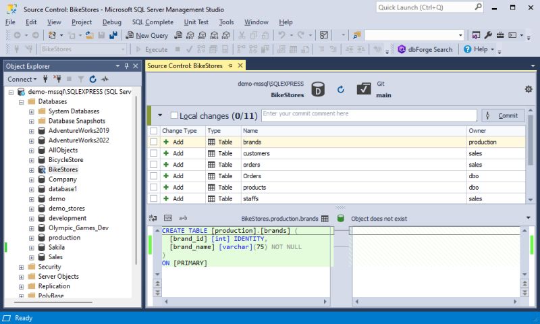Click the Commit button
Viewport: 540px width, 324px height.
(x=503, y=115)
